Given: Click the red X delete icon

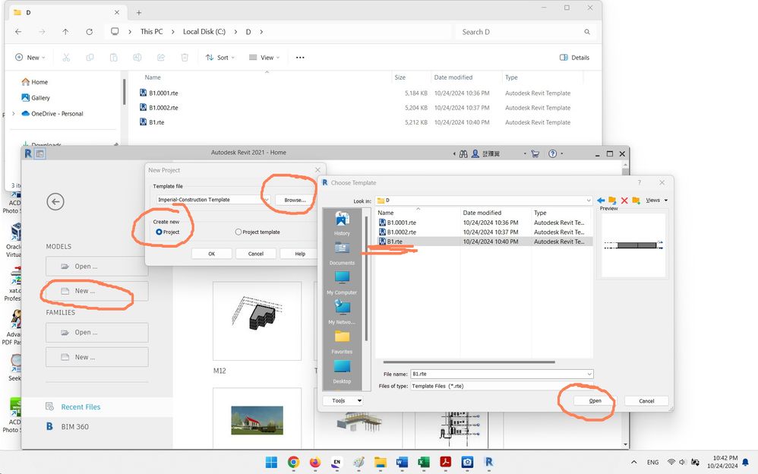Looking at the screenshot, I should tap(624, 201).
